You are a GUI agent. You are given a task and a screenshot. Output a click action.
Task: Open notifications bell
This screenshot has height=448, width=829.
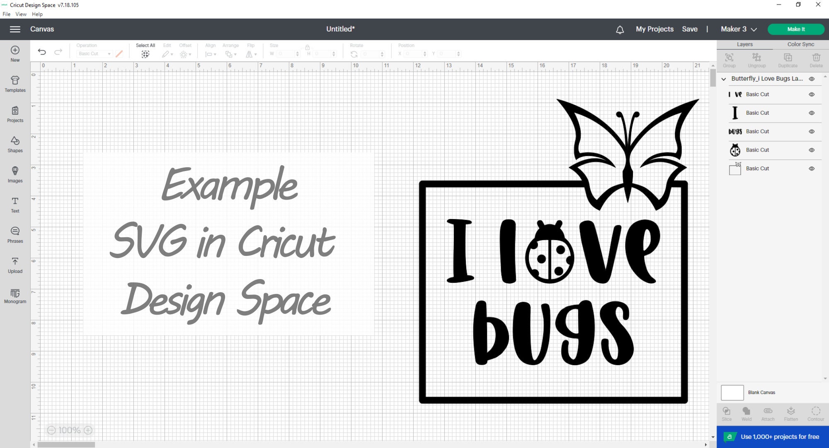620,29
